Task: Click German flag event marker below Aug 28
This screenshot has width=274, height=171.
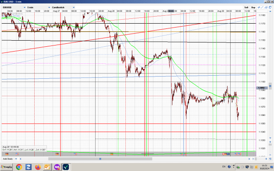Action: (112, 154)
